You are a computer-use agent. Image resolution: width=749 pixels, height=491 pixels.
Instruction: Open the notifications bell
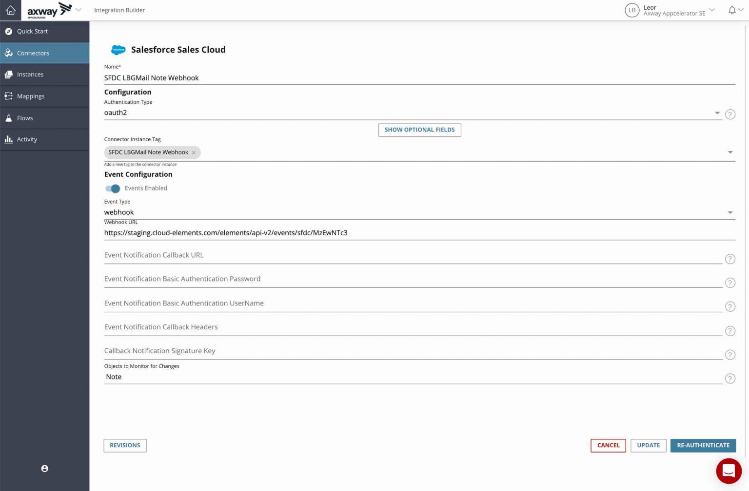point(732,10)
